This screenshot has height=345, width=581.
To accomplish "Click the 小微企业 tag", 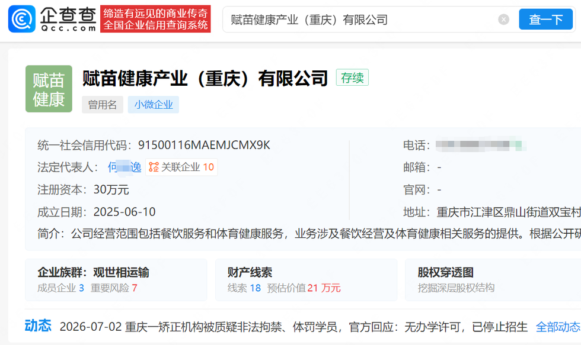I will click(154, 105).
